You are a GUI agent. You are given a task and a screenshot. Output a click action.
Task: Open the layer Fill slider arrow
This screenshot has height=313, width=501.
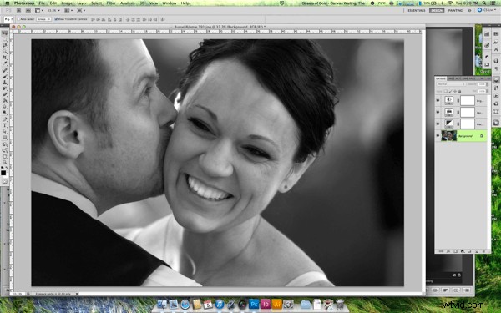[488, 91]
